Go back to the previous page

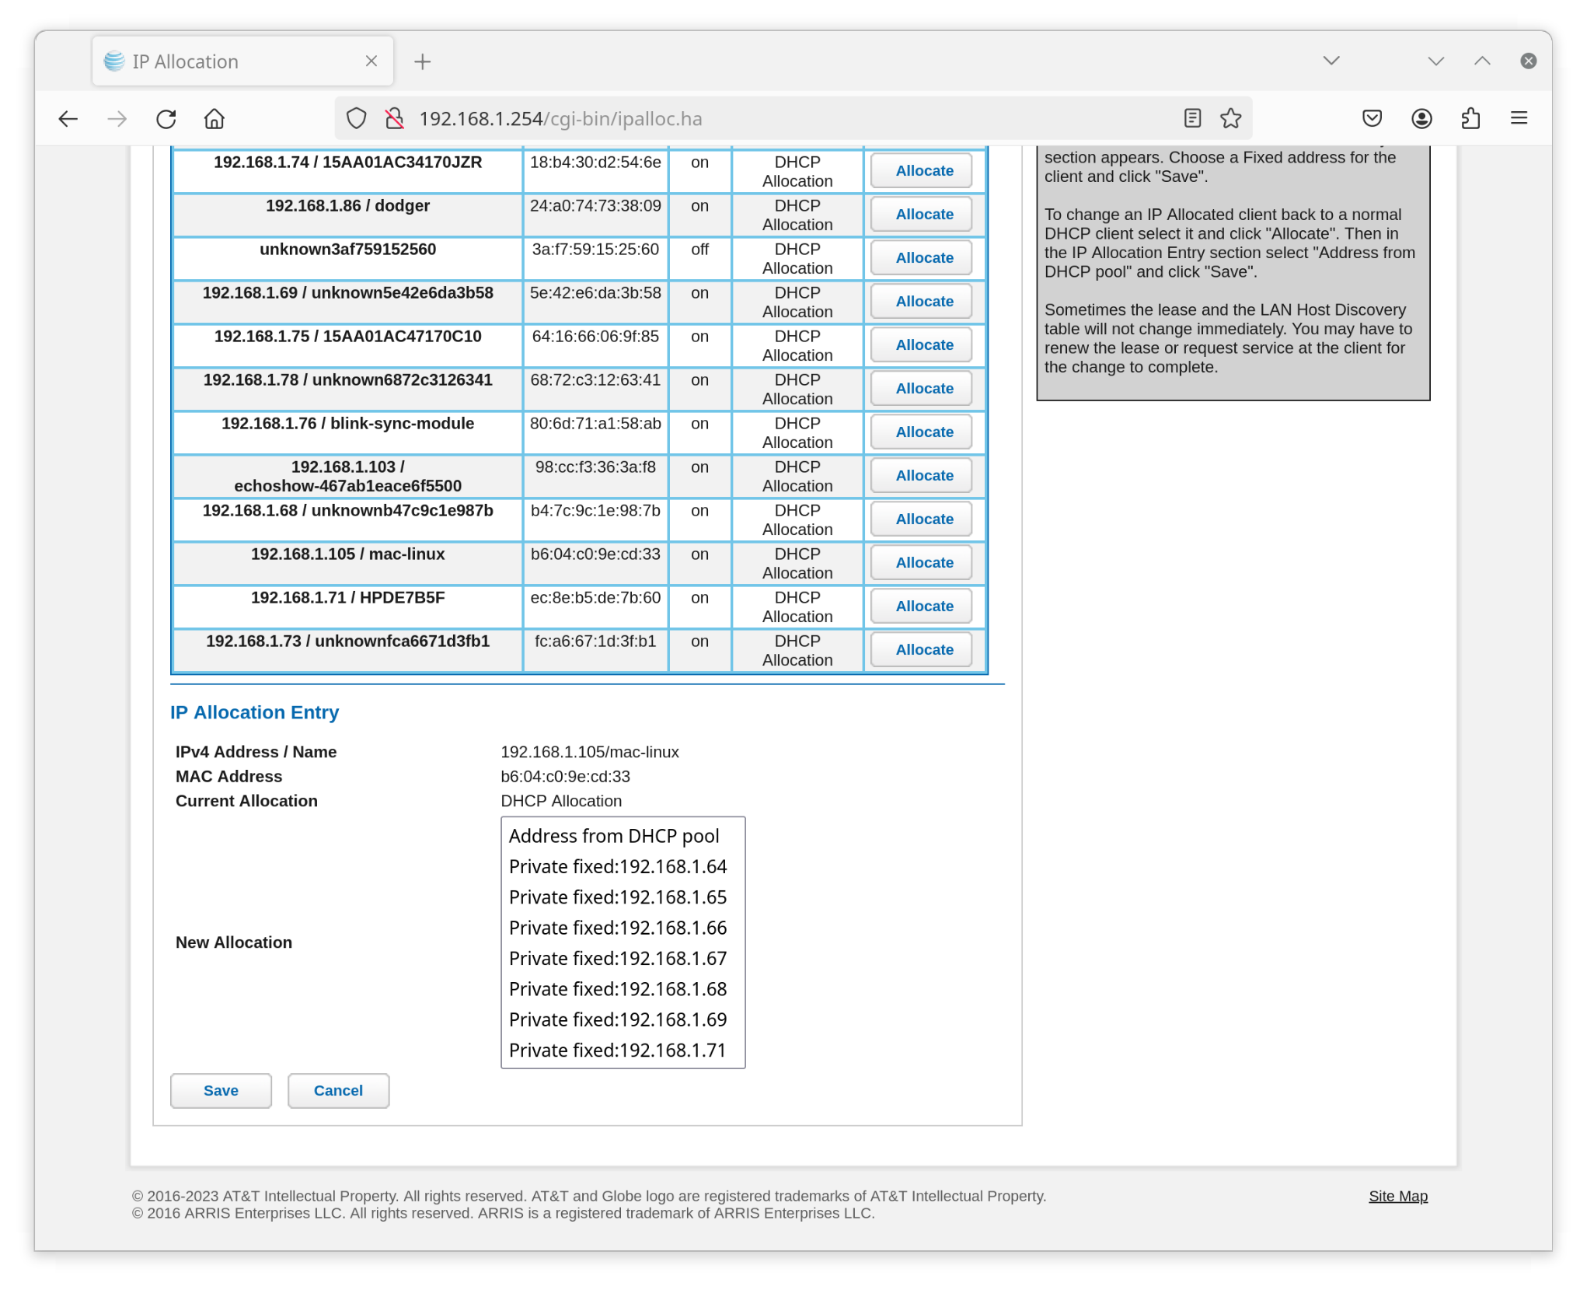click(68, 118)
